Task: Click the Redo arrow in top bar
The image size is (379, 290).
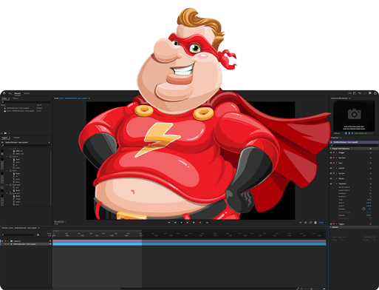Action: 365,93
